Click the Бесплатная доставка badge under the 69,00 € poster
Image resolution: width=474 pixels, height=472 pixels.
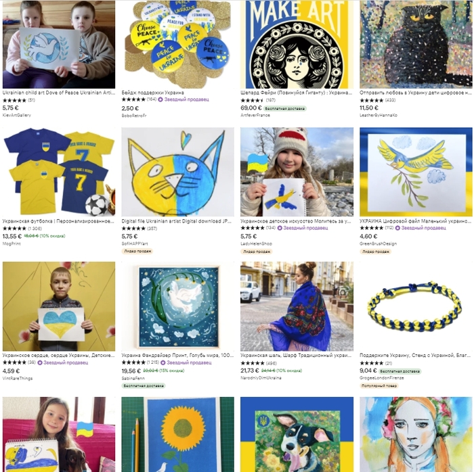pos(285,109)
